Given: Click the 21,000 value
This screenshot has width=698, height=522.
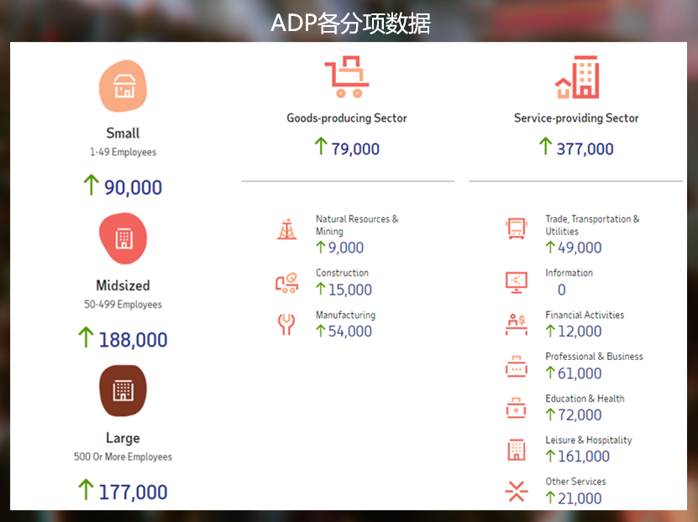Looking at the screenshot, I should 580,499.
